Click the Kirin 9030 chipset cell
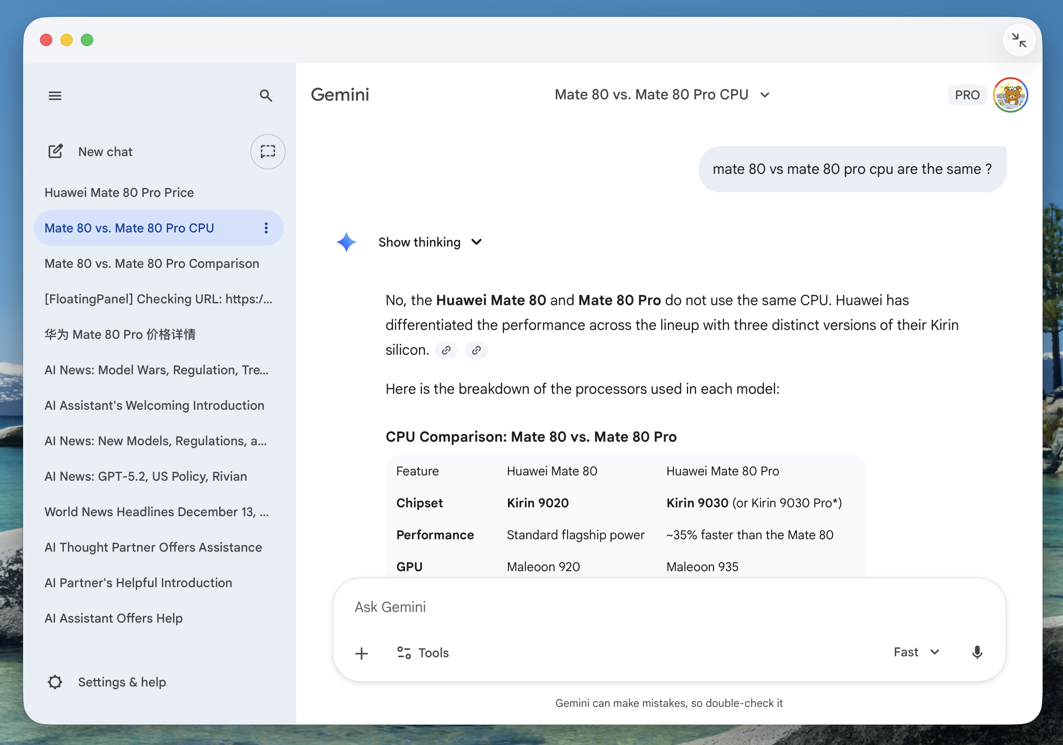This screenshot has width=1063, height=745. coord(754,503)
